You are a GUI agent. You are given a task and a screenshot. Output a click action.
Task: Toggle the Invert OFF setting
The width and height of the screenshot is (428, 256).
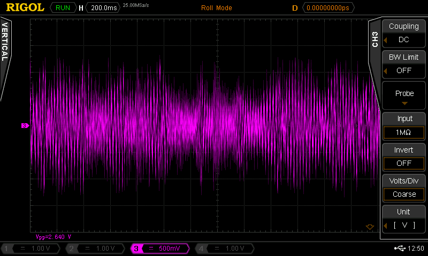point(404,157)
